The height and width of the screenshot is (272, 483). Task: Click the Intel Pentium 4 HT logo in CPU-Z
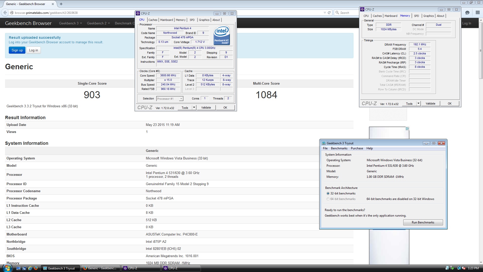point(222,36)
